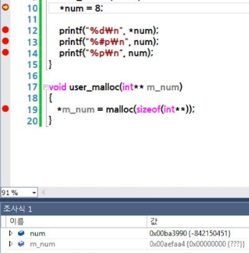Click line number 16
249x253 pixels.
[32, 76]
